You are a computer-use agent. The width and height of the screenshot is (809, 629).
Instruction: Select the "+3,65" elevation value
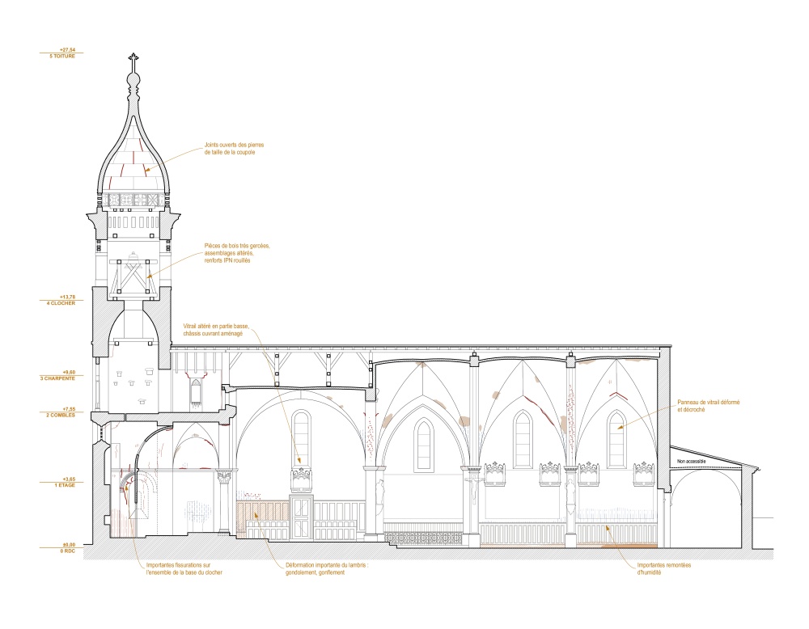pyautogui.click(x=69, y=479)
